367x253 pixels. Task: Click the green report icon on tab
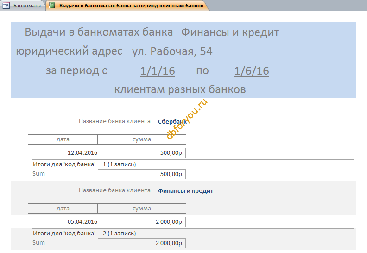[51, 6]
